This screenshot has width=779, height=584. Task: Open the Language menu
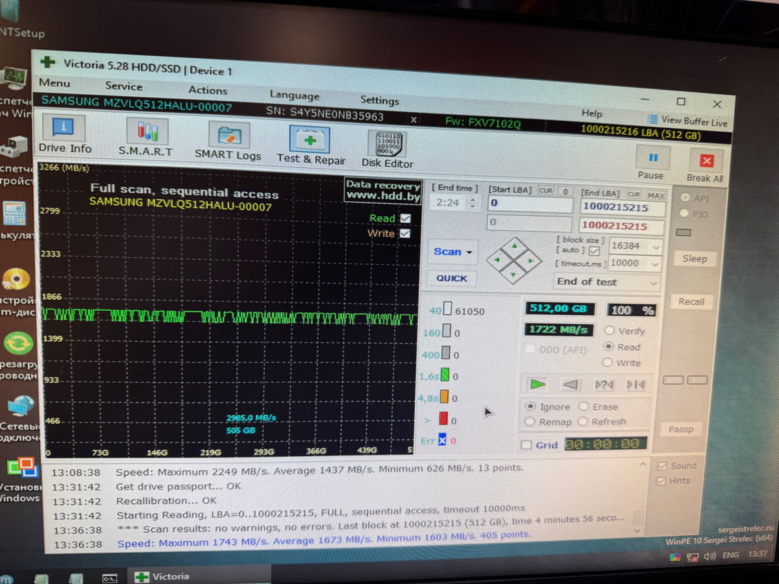point(294,96)
